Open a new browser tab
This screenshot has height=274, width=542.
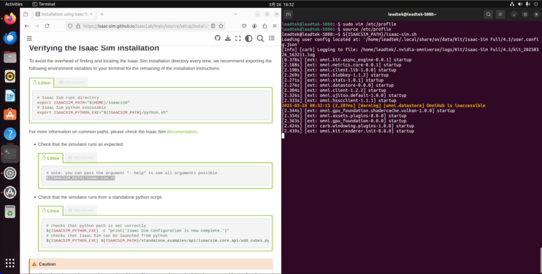(101, 14)
